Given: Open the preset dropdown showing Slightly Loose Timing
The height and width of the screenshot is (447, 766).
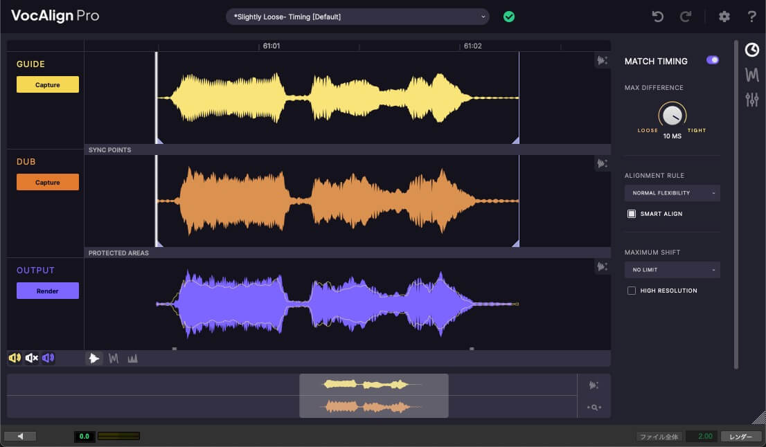Looking at the screenshot, I should (x=357, y=17).
